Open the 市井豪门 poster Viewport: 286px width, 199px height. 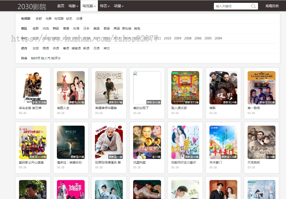(x=223, y=142)
